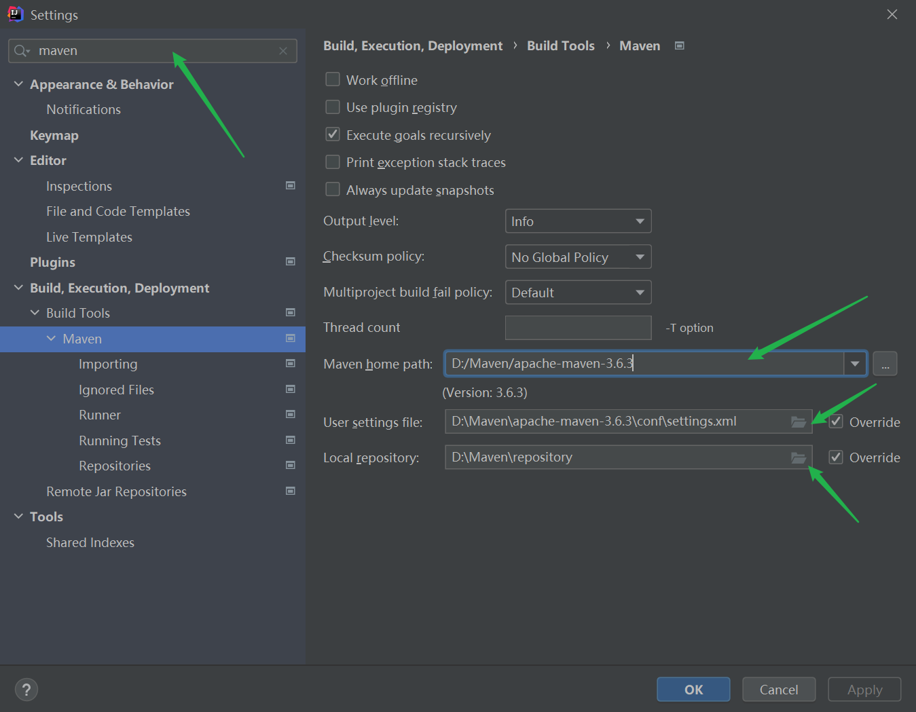Image resolution: width=916 pixels, height=712 pixels.
Task: Click the project-level icon next to Plugins
Action: [x=291, y=261]
